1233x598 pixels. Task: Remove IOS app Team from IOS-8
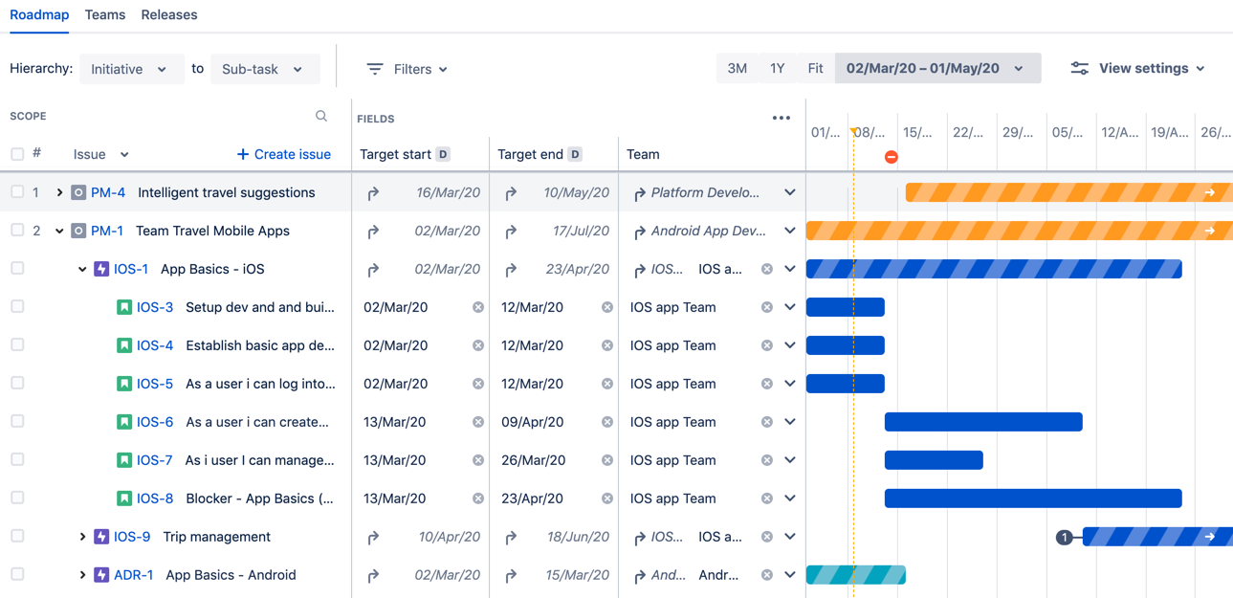766,498
